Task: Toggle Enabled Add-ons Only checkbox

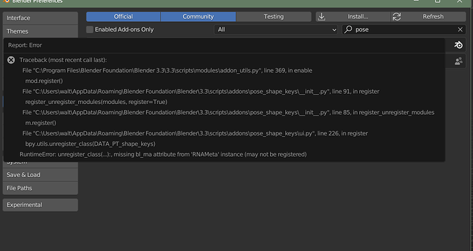Action: (90, 29)
